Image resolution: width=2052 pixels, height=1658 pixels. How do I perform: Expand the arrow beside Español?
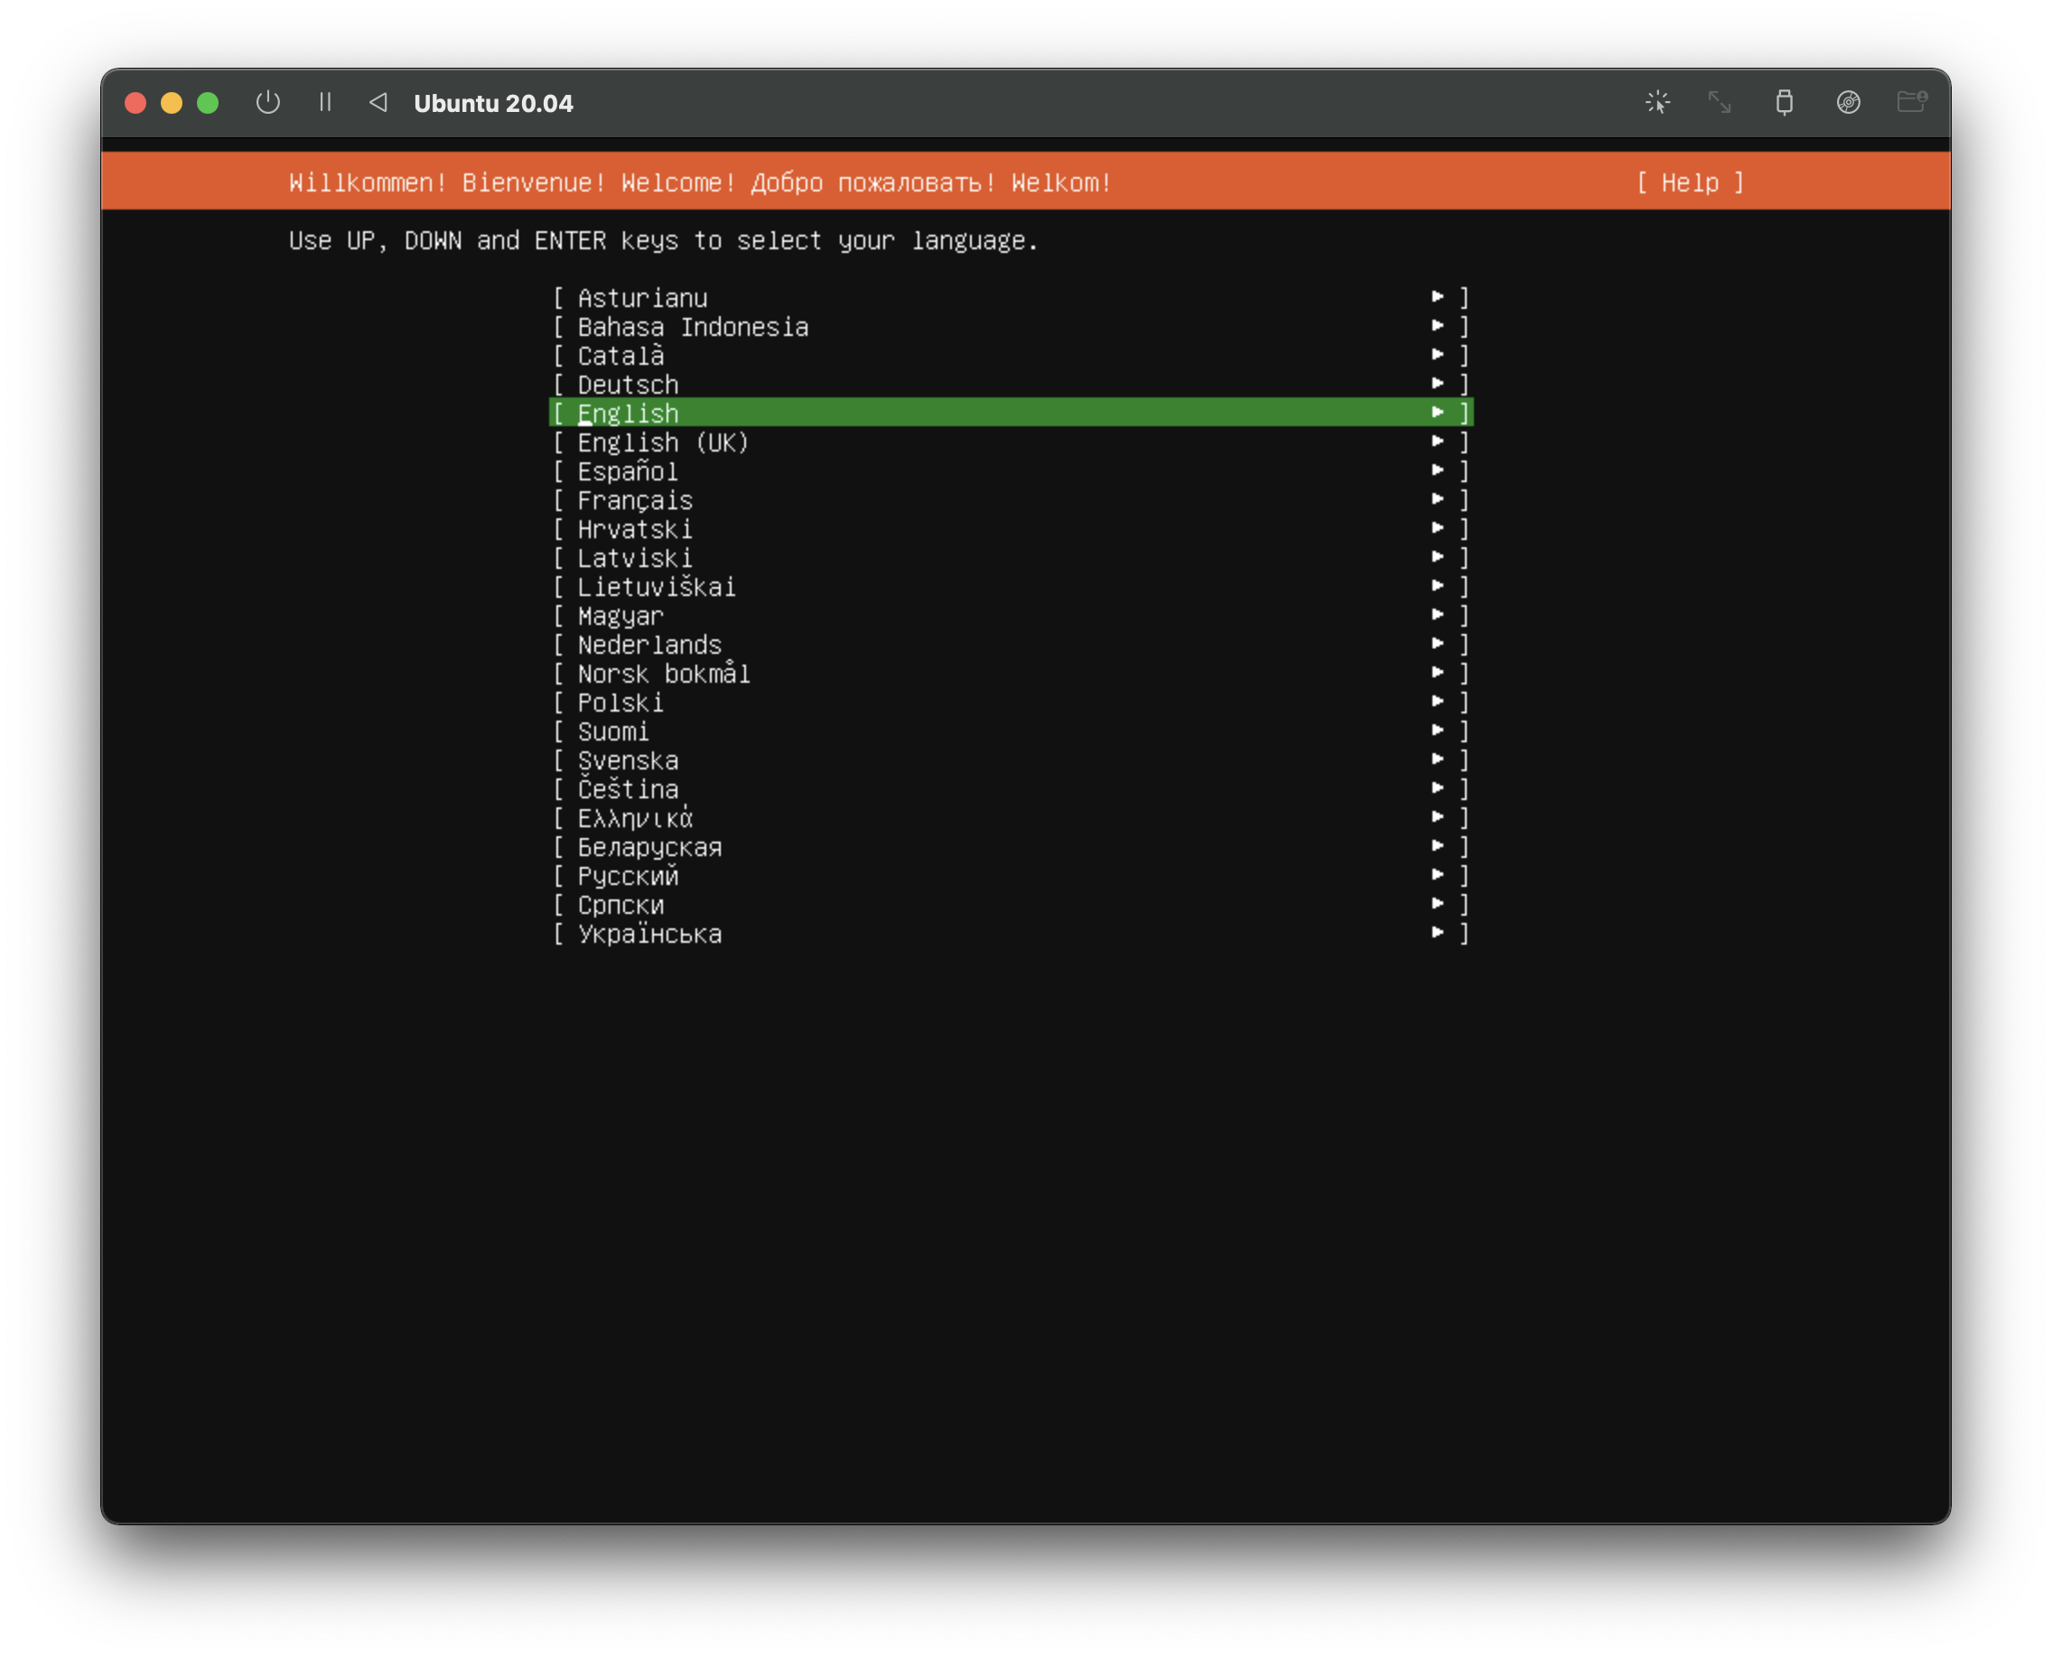coord(1438,470)
